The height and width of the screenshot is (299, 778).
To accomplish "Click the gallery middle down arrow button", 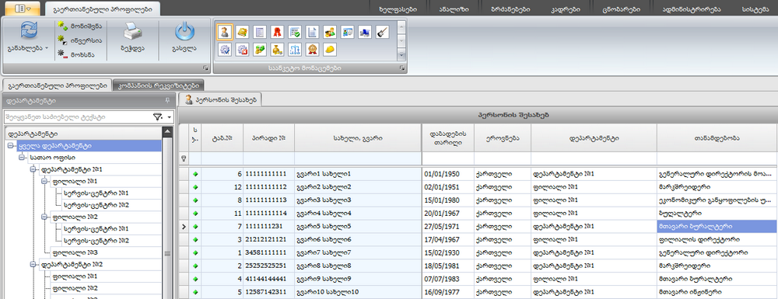I will pos(401,40).
